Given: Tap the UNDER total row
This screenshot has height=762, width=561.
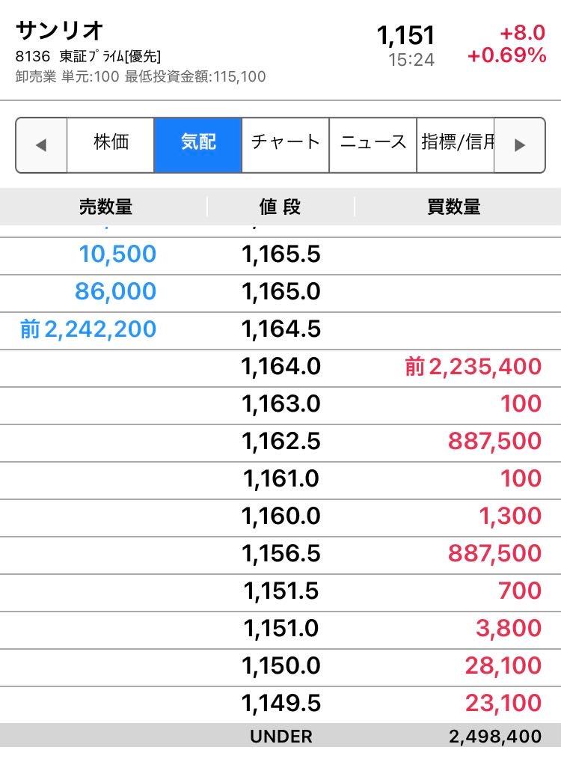Looking at the screenshot, I should click(x=280, y=736).
